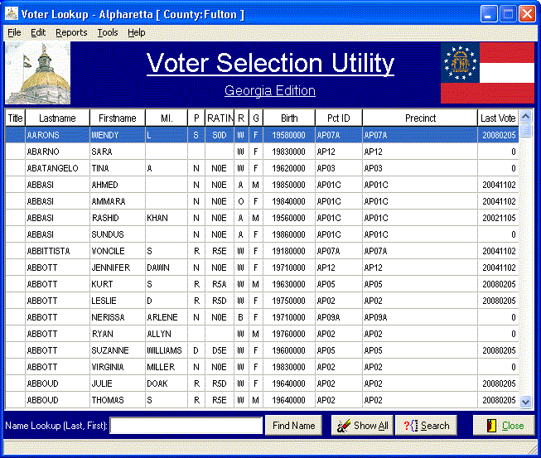Click middle name WILLIAMS cell
This screenshot has height=458, width=541.
click(x=167, y=350)
